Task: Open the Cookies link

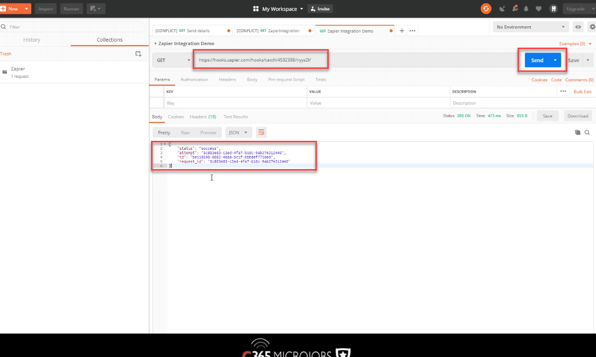Action: point(539,79)
